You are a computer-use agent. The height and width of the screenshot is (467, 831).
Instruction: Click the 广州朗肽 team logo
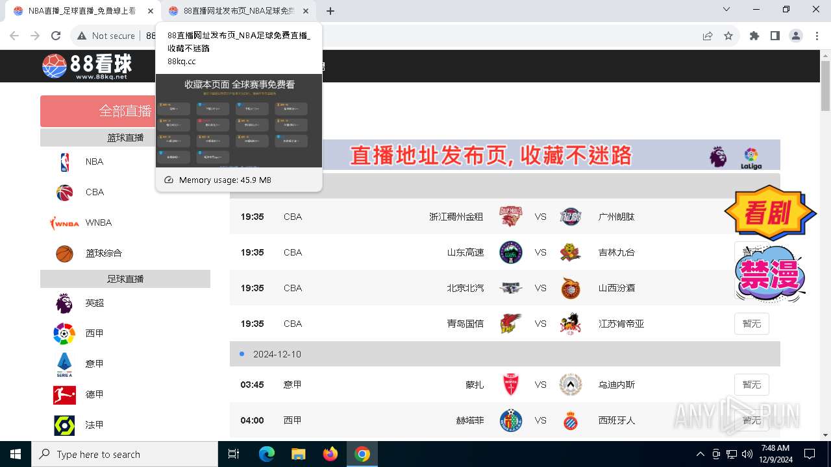[x=571, y=217]
